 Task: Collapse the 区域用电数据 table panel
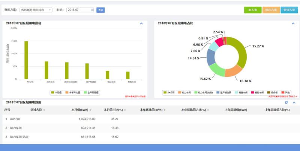294,102
